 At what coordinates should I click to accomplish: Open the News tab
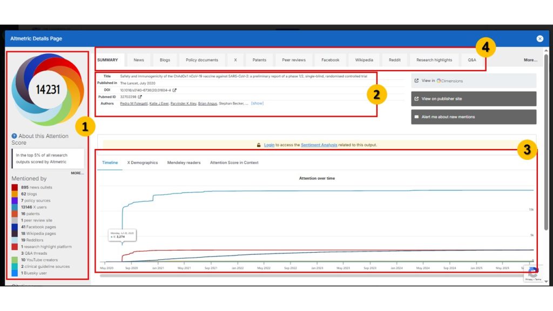tap(139, 60)
